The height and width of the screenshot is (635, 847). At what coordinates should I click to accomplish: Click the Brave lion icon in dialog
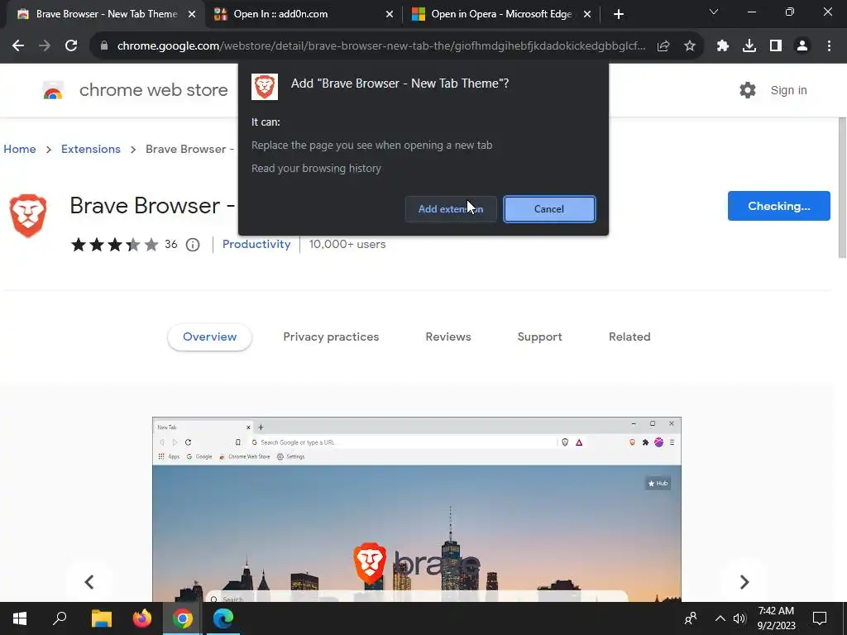pos(265,87)
